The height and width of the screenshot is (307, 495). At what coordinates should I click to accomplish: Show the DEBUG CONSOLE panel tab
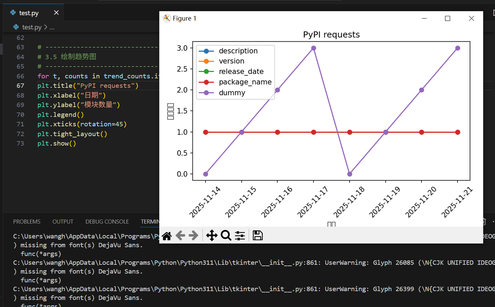pyautogui.click(x=107, y=221)
